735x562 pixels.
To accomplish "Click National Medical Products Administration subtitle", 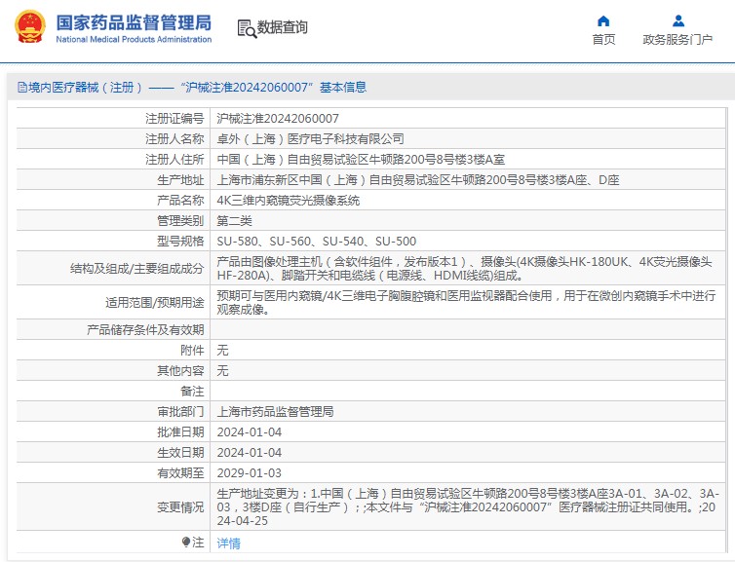I will point(134,39).
